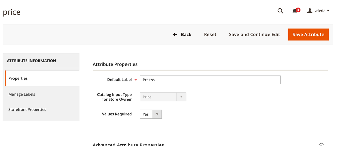The image size is (337, 146).
Task: Expand the Advanced Attribute Properties section heading
Action: [128, 144]
